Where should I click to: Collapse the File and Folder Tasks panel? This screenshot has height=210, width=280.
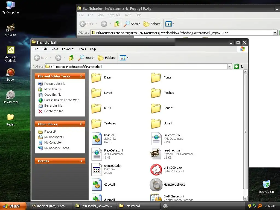click(x=81, y=76)
